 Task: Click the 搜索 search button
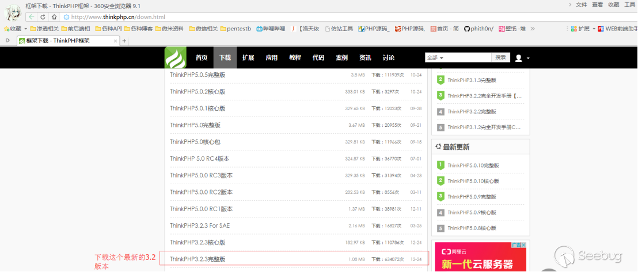point(500,57)
